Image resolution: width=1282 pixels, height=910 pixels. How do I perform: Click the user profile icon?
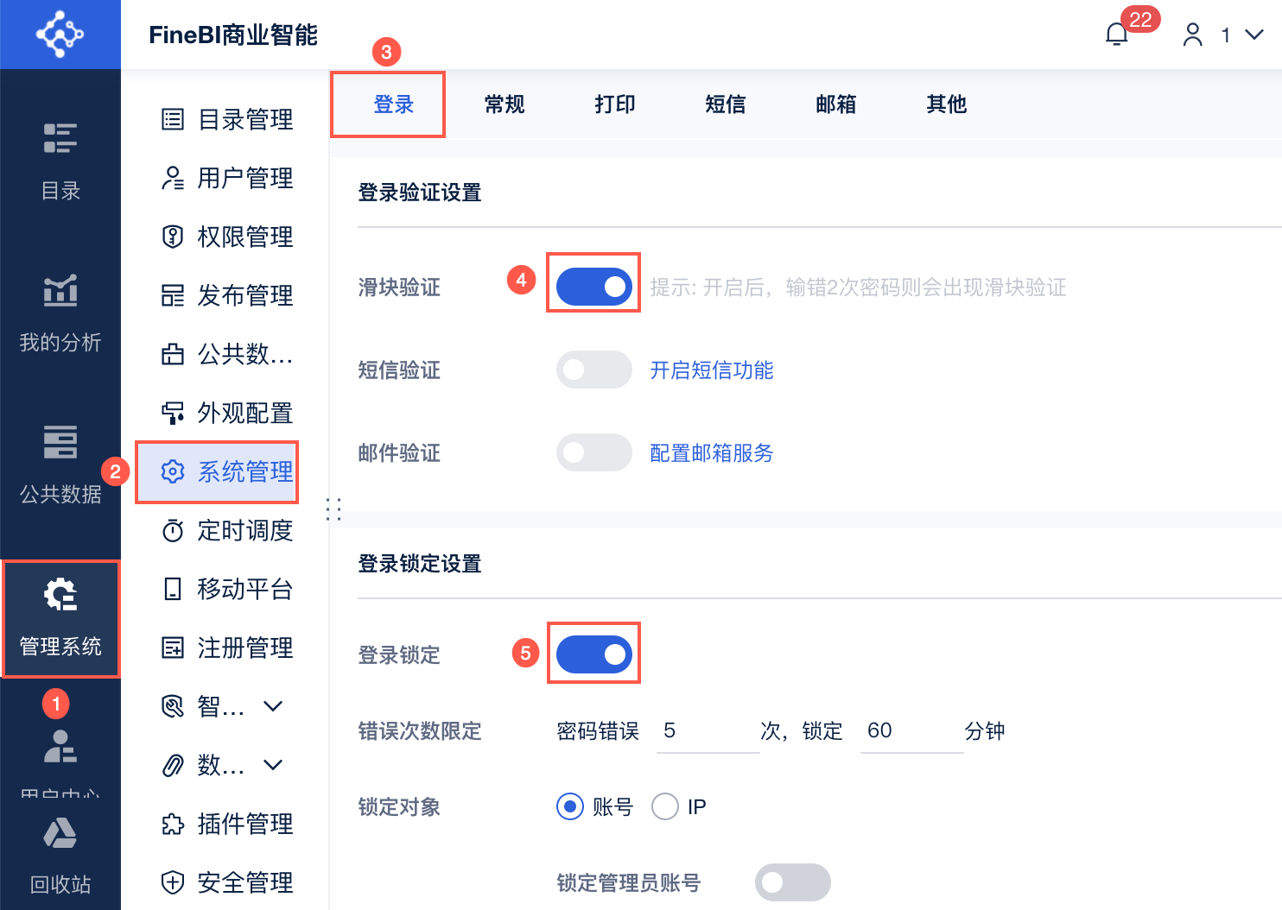coord(1192,35)
